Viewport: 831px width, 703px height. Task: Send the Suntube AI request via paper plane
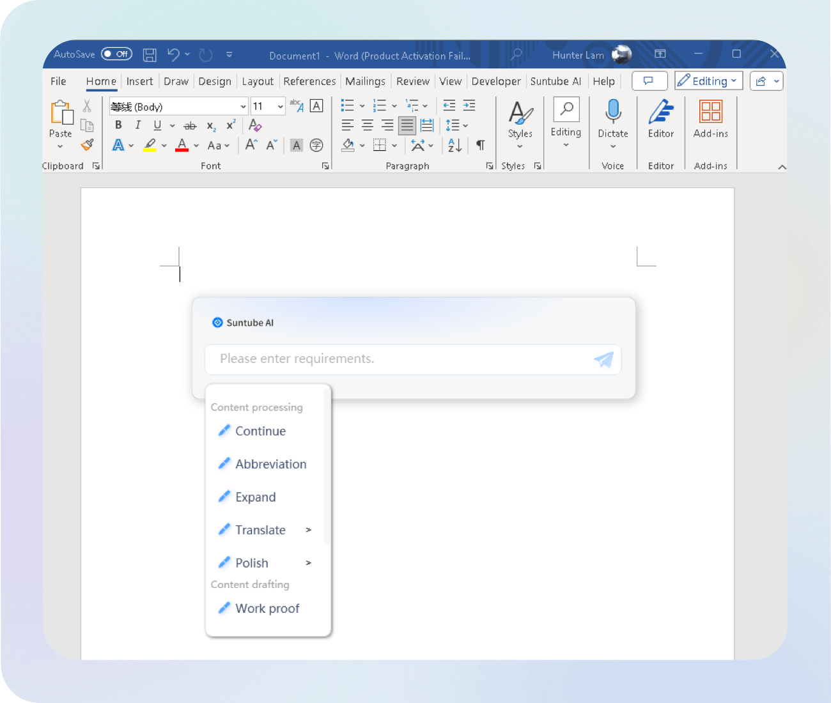(x=603, y=359)
